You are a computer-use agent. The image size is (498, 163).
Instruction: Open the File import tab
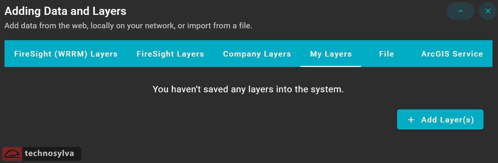coord(387,54)
